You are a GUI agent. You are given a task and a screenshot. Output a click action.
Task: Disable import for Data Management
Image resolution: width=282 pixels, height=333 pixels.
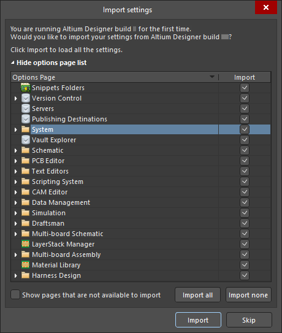click(x=245, y=202)
